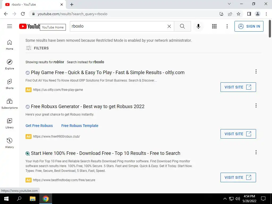
Task: Reload the page
Action: pyautogui.click(x=23, y=14)
